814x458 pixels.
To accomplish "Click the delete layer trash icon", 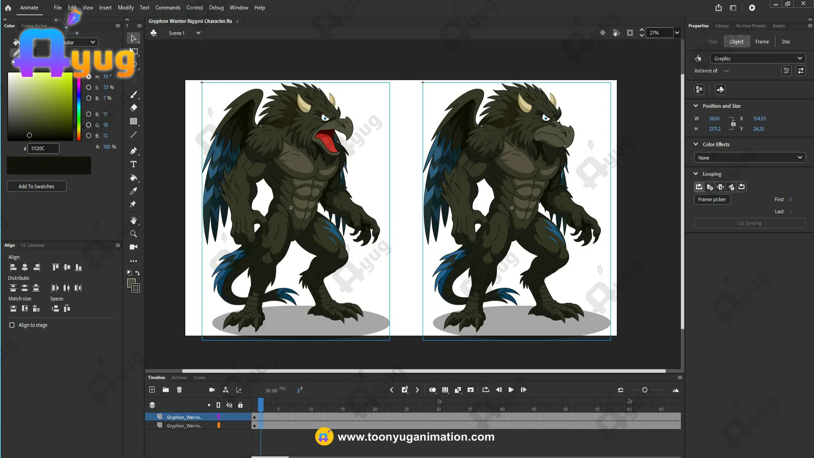I will point(179,390).
